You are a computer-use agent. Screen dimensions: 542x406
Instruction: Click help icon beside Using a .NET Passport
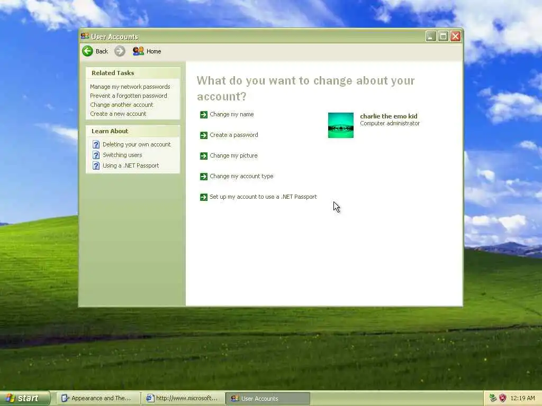[x=96, y=165]
